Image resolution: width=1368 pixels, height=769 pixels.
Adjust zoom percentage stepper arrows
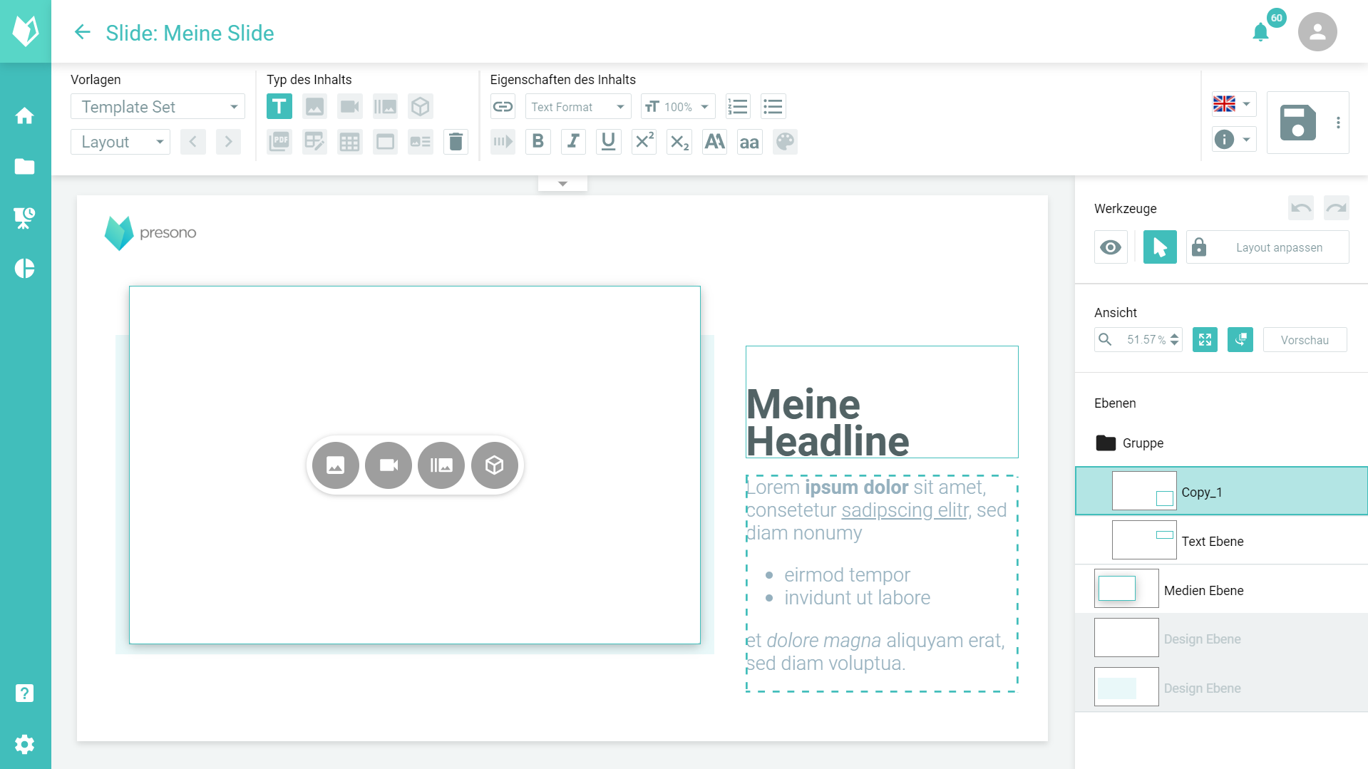1174,339
